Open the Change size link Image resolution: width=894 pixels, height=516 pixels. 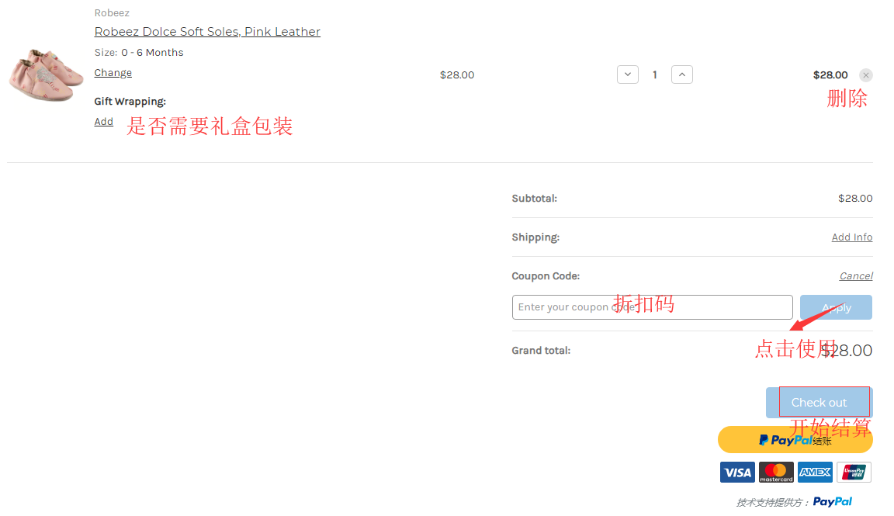(x=113, y=72)
